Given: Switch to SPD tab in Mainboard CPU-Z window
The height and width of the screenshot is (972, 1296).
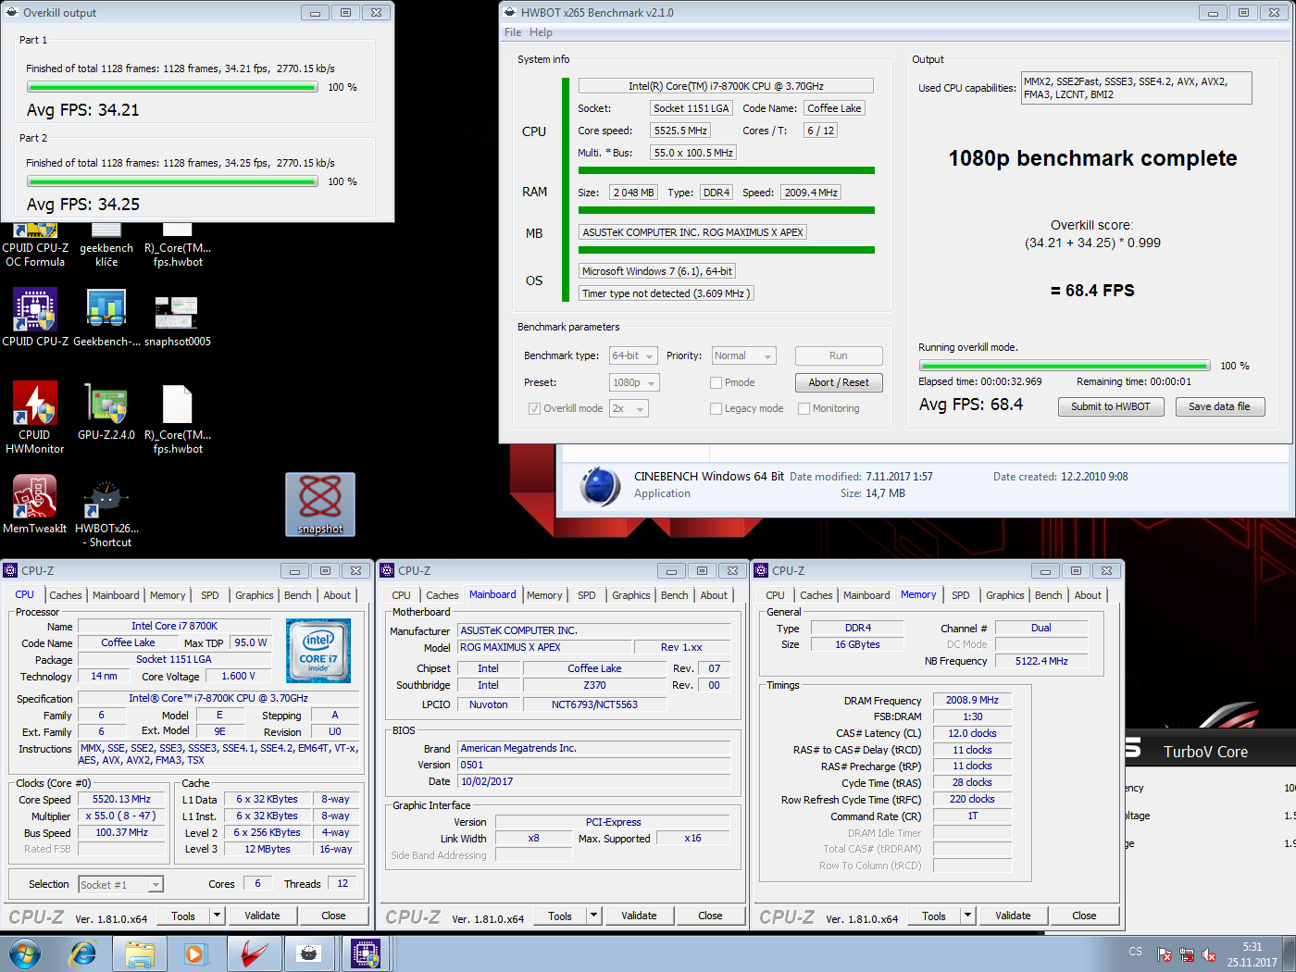Looking at the screenshot, I should click(x=587, y=595).
